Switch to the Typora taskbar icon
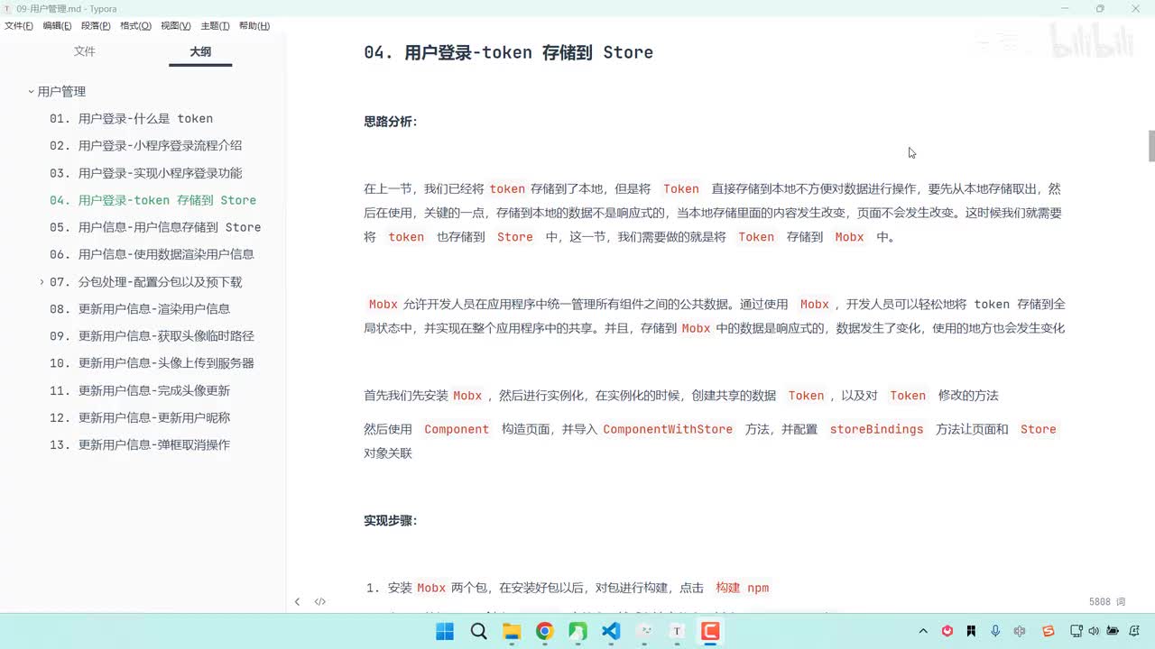1155x649 pixels. pos(677,632)
